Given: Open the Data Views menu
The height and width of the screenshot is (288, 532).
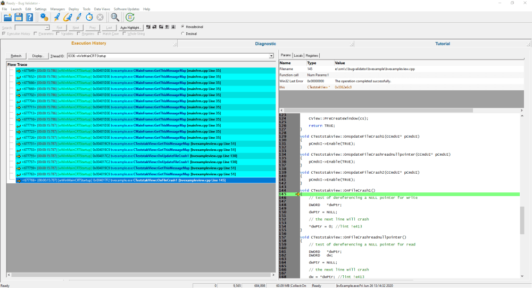Looking at the screenshot, I should [102, 9].
